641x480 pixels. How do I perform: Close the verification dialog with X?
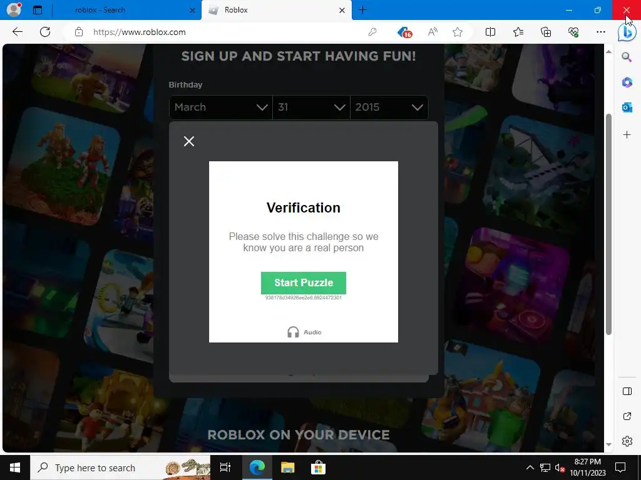189,141
